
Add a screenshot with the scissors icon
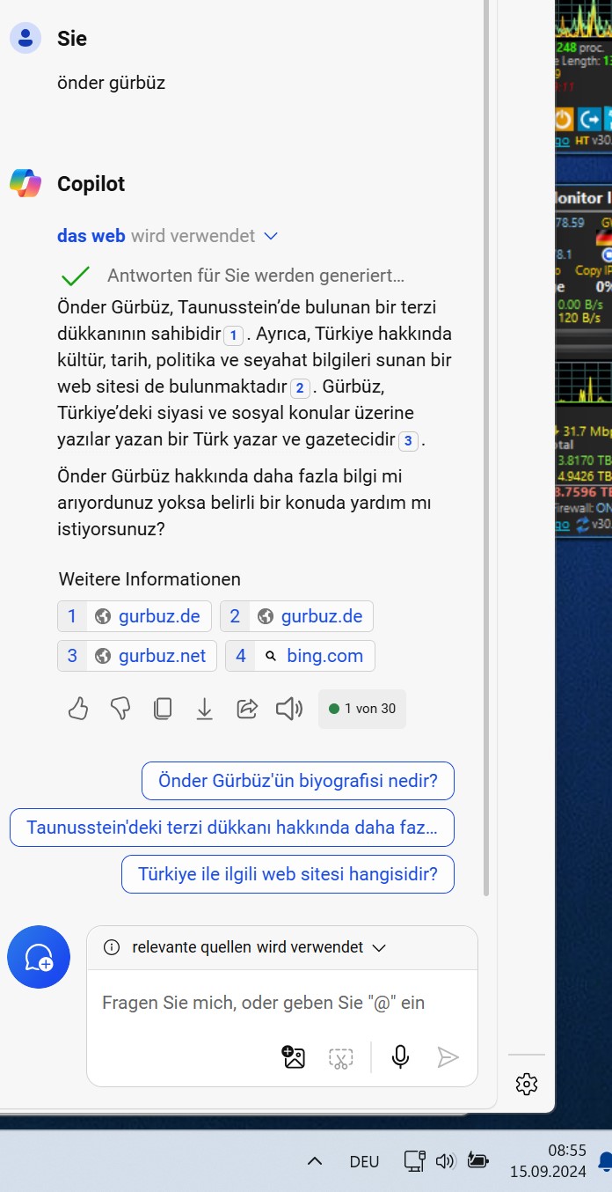click(341, 1058)
